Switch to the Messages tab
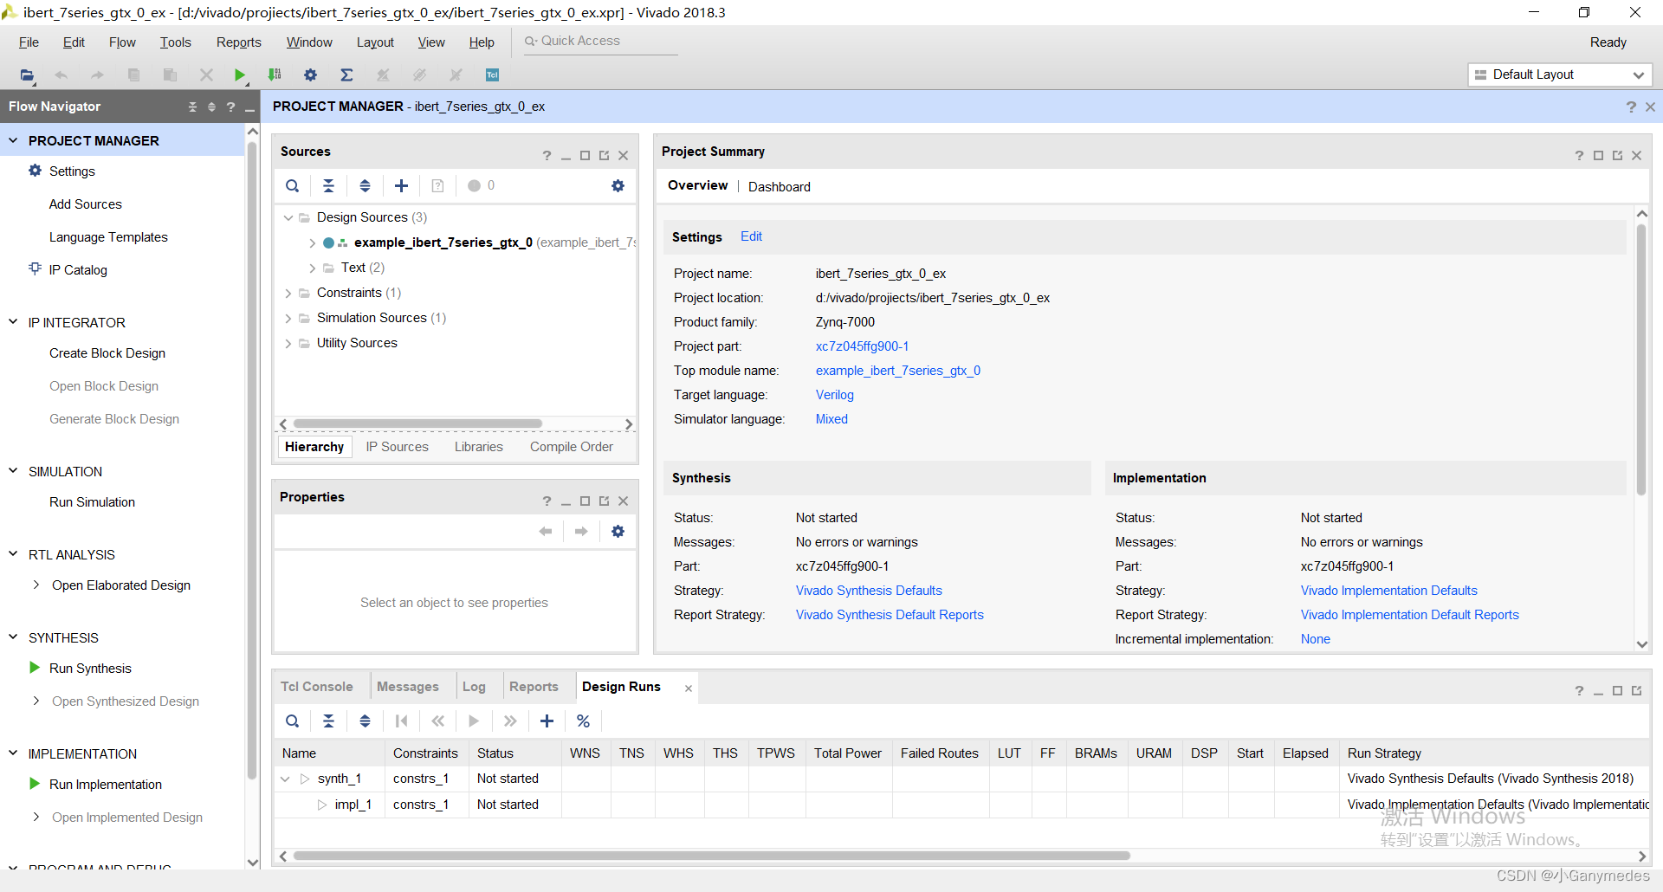This screenshot has height=892, width=1663. click(408, 687)
